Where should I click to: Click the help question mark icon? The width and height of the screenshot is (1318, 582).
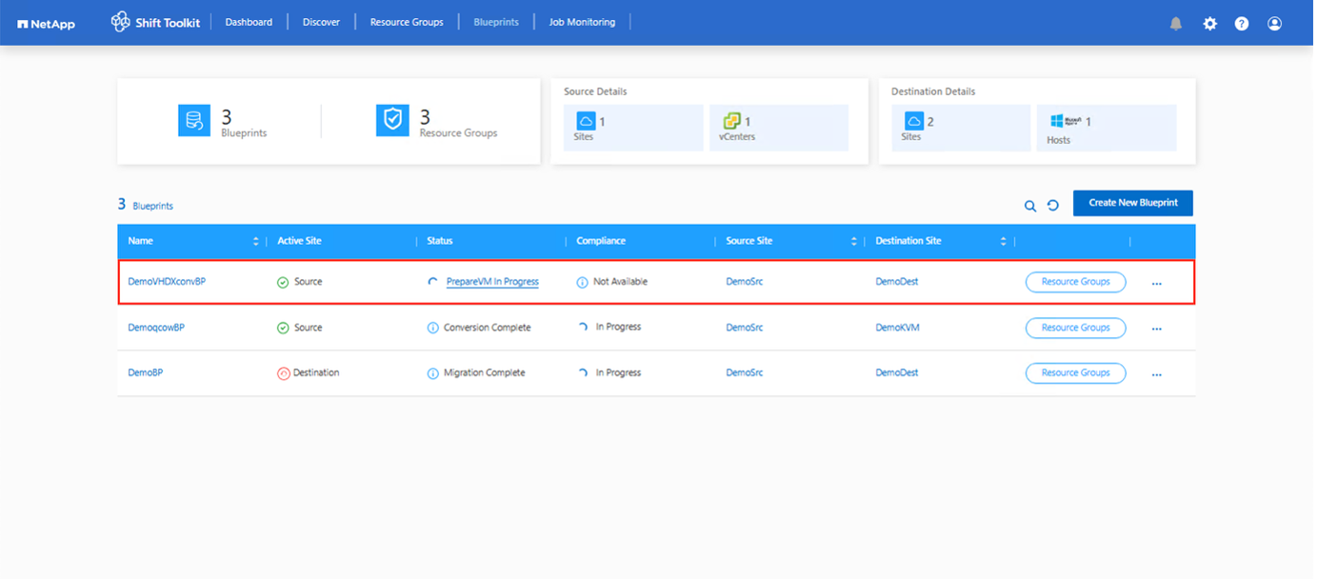pos(1242,24)
